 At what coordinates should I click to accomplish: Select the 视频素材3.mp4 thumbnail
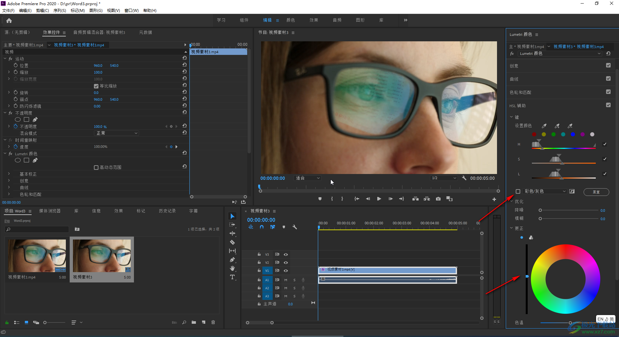pos(37,256)
